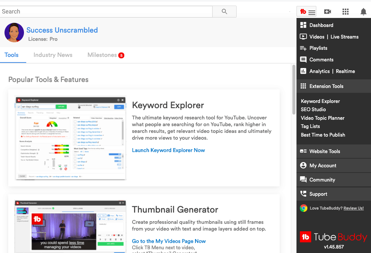Open Live Streams in the TubeBuddy menu
371x253 pixels.
344,37
